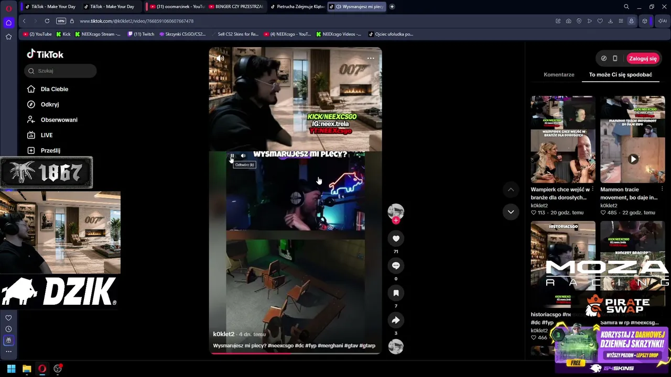Image resolution: width=671 pixels, height=377 pixels.
Task: Open browser Downloads icon
Action: click(x=611, y=21)
